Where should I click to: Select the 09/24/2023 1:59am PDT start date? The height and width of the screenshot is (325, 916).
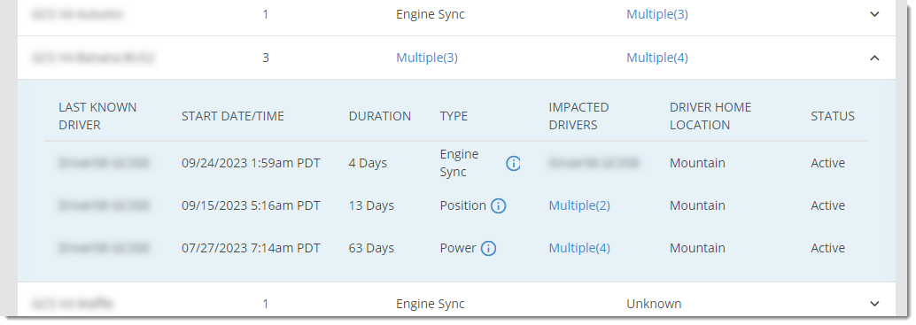point(252,163)
